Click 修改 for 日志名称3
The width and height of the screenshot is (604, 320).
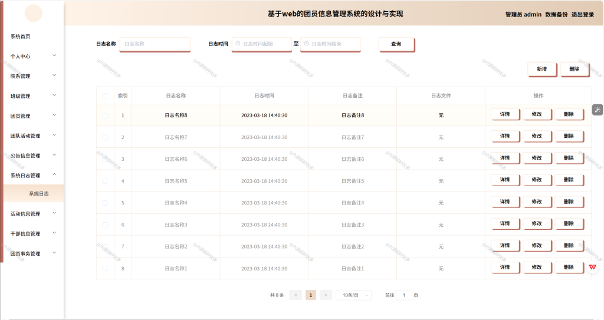click(x=537, y=223)
